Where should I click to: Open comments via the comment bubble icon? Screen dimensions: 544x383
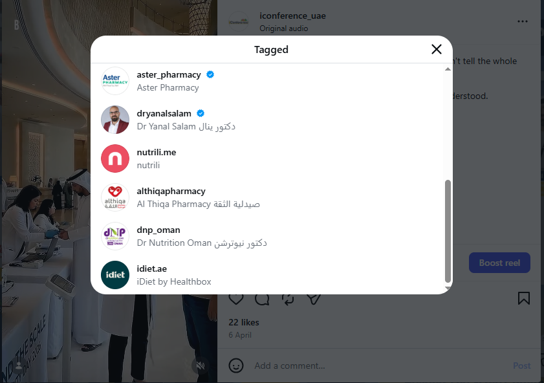pyautogui.click(x=262, y=298)
